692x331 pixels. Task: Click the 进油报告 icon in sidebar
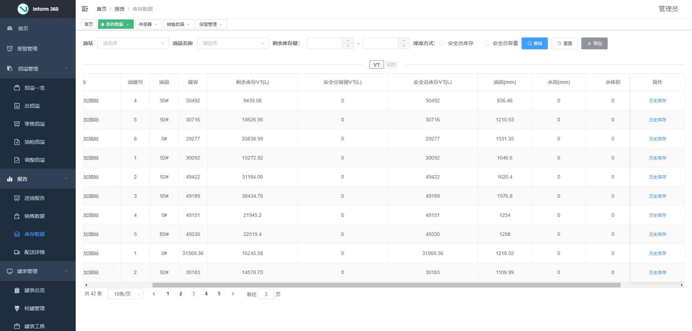coord(17,198)
